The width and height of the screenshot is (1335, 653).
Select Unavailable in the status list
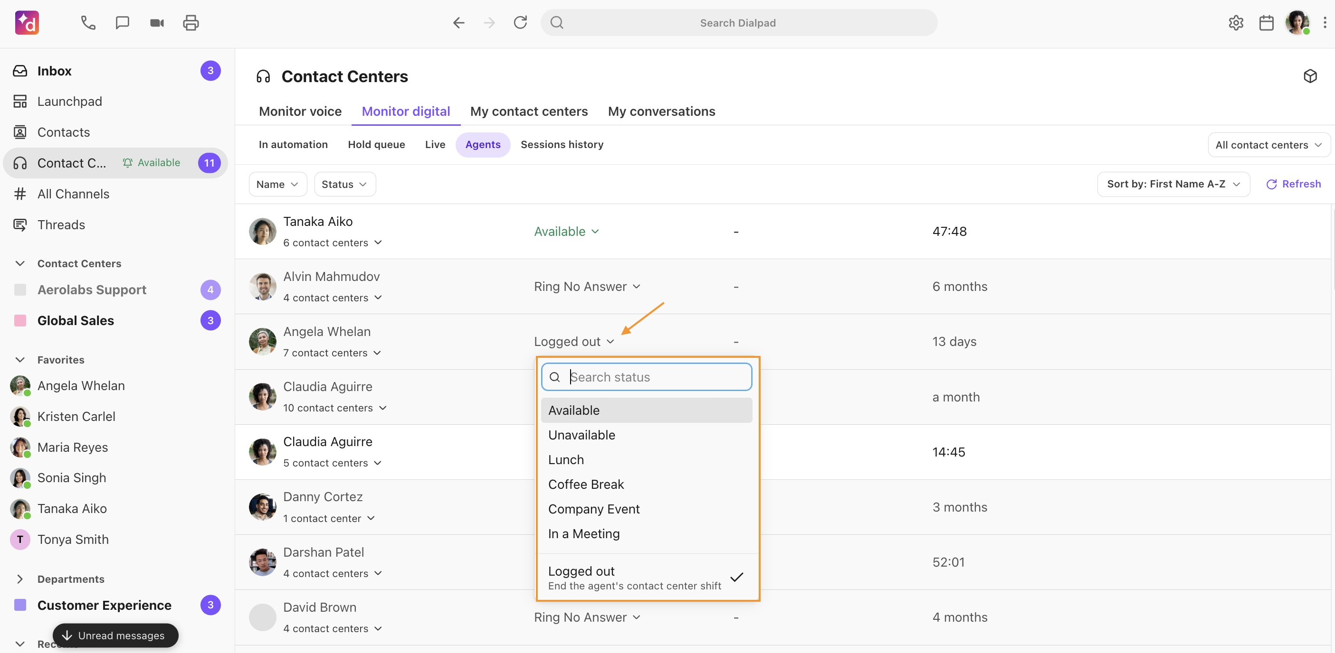click(646, 435)
